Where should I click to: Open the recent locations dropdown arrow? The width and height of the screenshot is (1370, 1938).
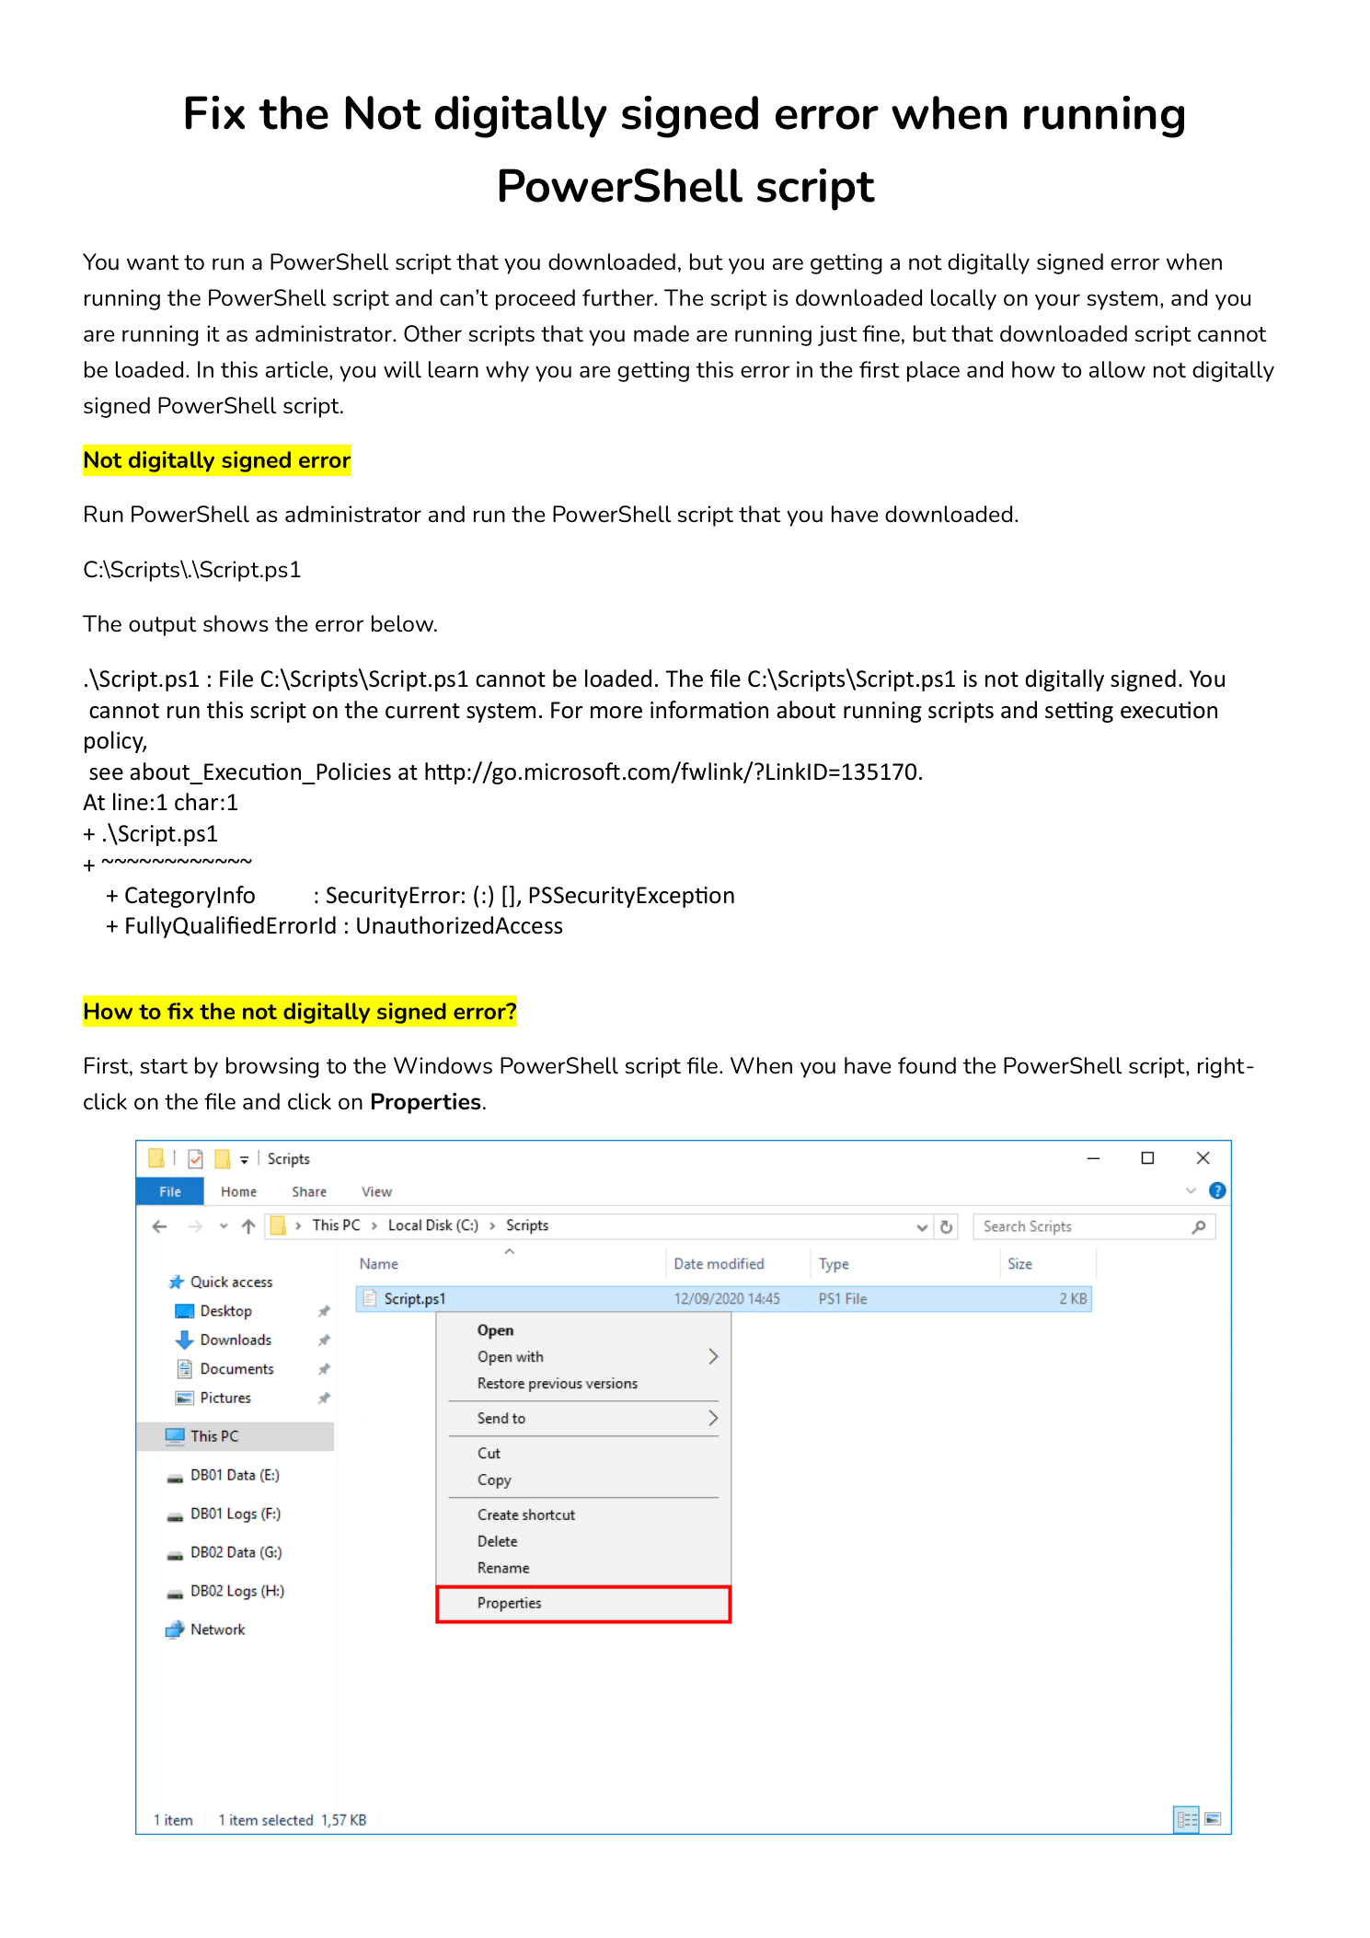coord(224,1226)
